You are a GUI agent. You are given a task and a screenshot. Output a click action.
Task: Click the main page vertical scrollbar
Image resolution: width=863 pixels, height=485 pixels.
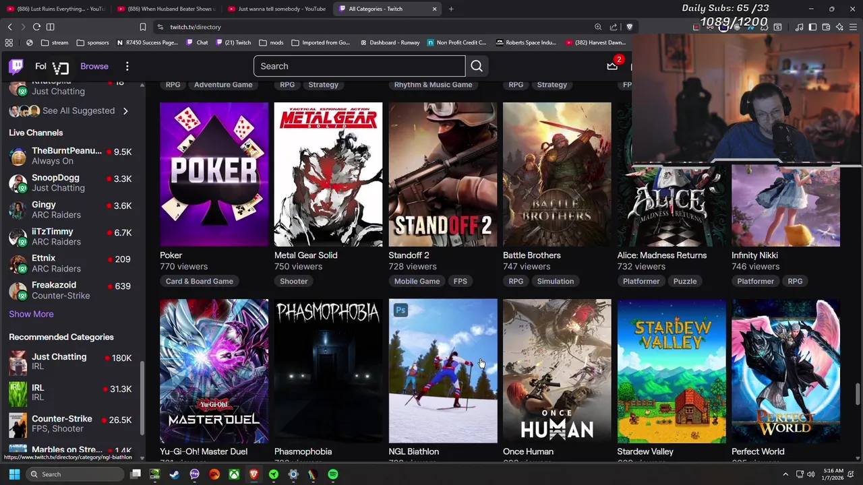pos(858,394)
